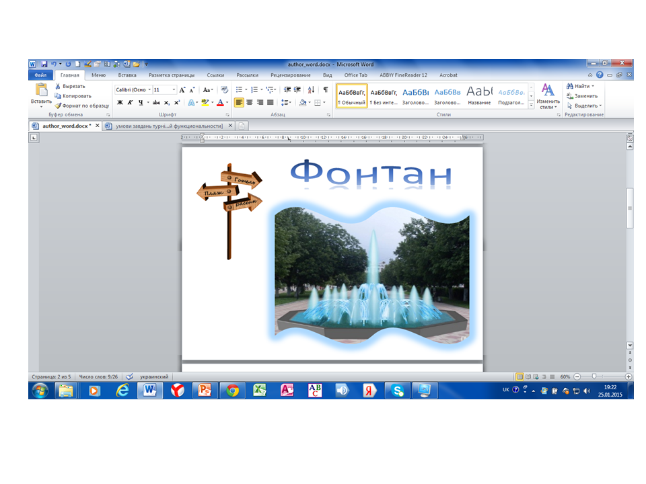646x484 pixels.
Task: Expand the styles gallery more arrow
Action: point(531,106)
